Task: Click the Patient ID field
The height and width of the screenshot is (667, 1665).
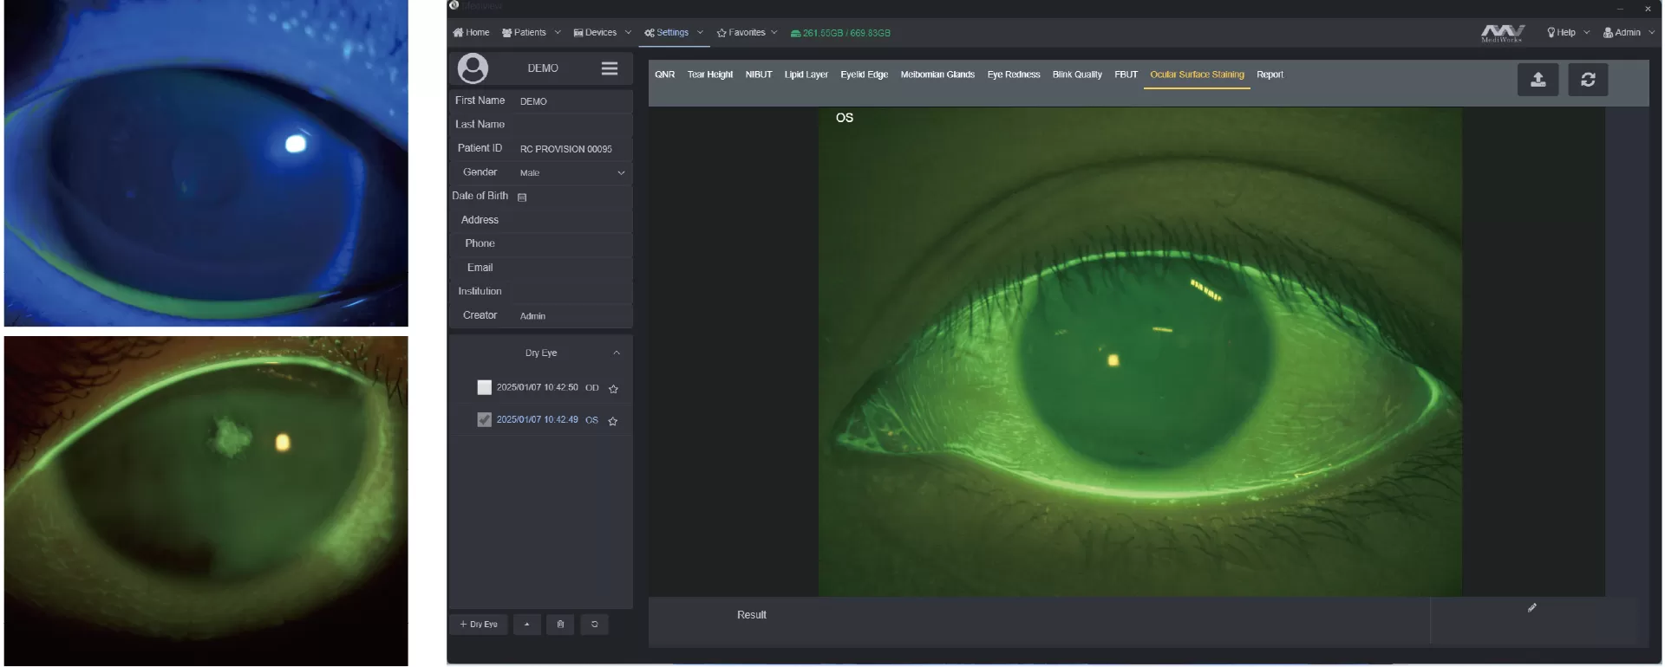Action: coord(574,149)
